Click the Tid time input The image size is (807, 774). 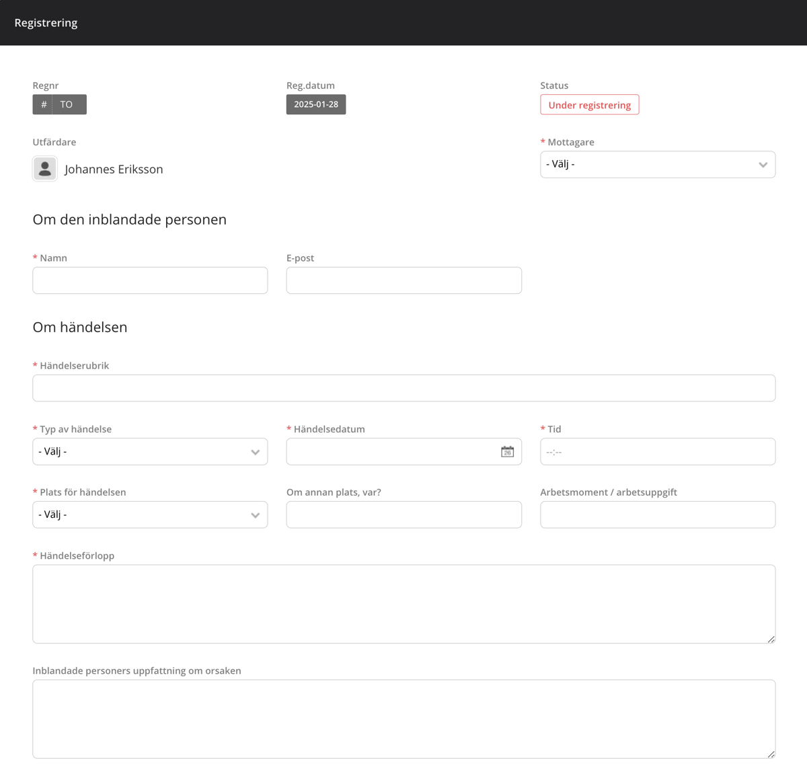tap(657, 452)
